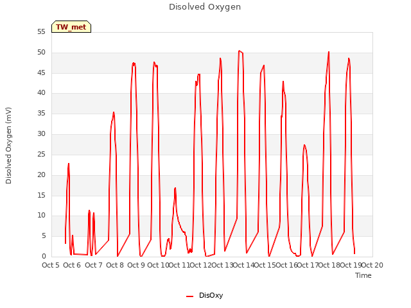Click the y-axis tick label 5
411x308 pixels.
tap(44, 236)
